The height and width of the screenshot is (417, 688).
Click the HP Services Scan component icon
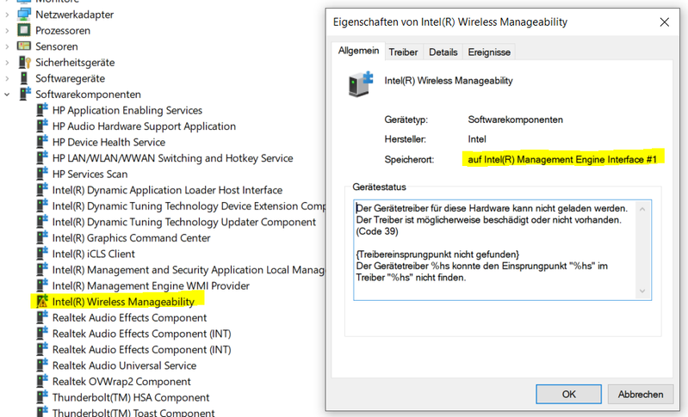(x=41, y=174)
